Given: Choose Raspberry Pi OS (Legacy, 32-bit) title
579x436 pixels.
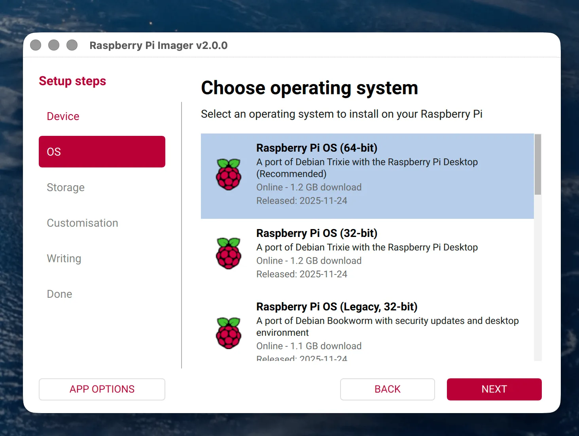Looking at the screenshot, I should (x=337, y=306).
